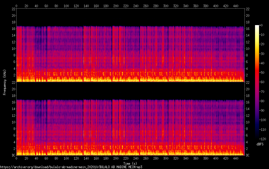Click "380" on the bottom time axis
Image resolution: width=269 pixels, height=169 pixels.
pos(206,158)
